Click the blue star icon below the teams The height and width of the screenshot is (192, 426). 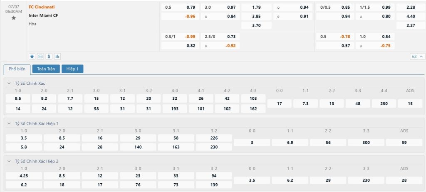click(x=32, y=56)
